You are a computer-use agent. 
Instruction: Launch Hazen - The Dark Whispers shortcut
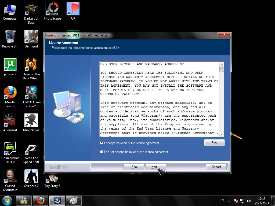tap(31, 69)
